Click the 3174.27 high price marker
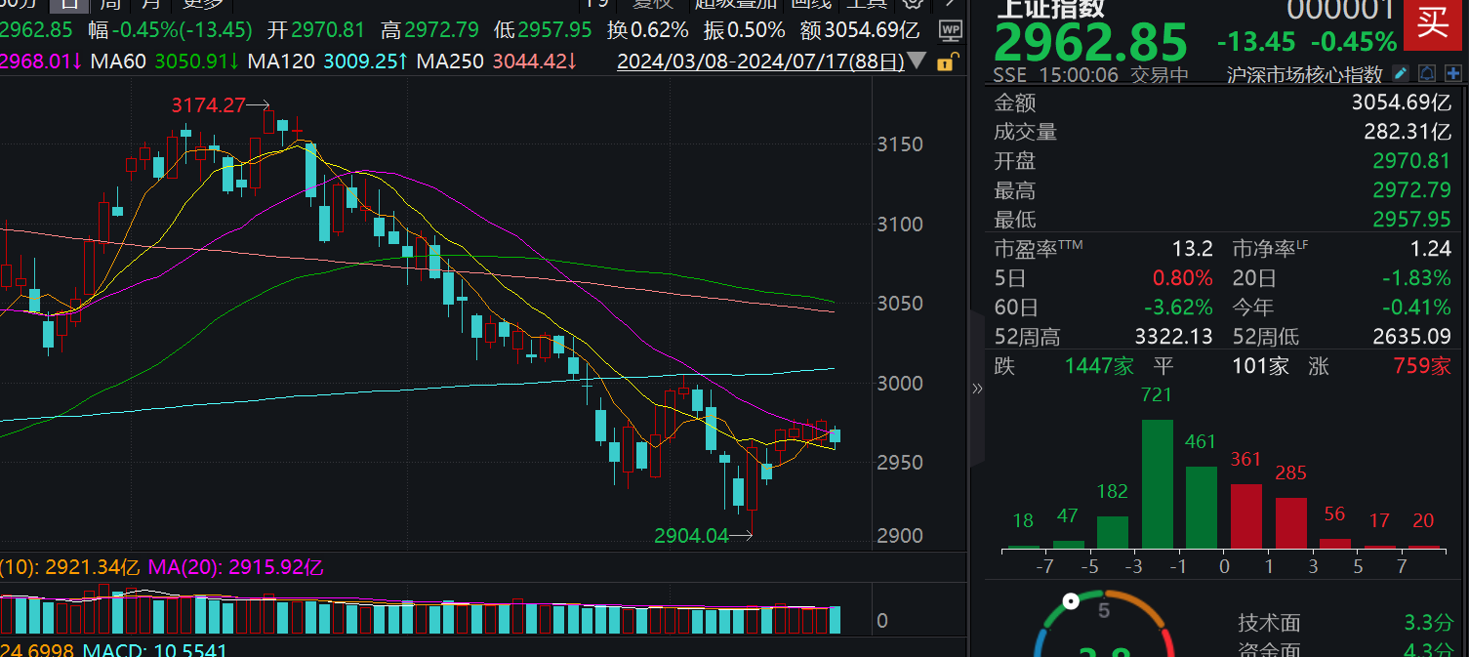Viewport: 1469px width, 657px height. (x=208, y=105)
